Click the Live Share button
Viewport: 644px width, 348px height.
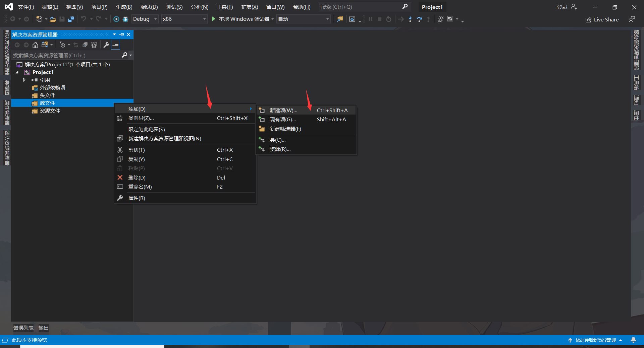coord(602,19)
